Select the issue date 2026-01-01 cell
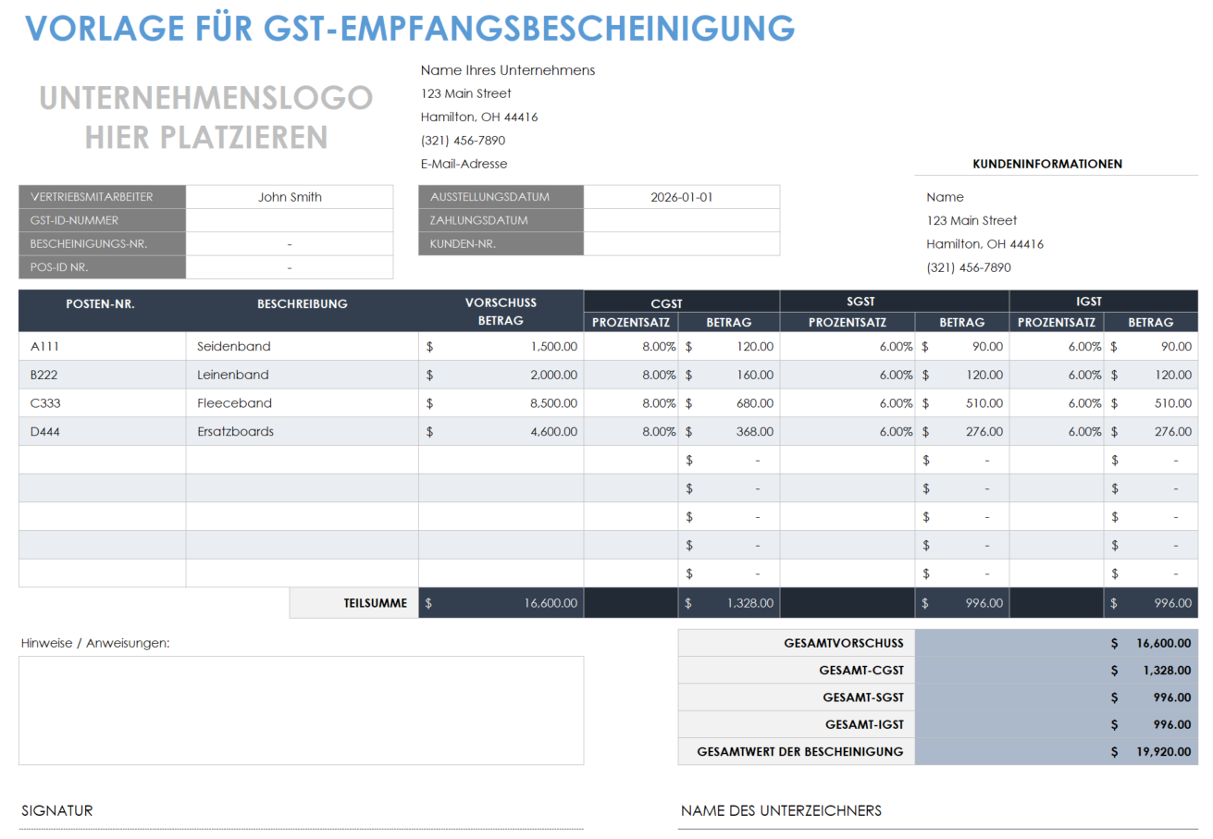This screenshot has height=839, width=1213. (x=682, y=197)
